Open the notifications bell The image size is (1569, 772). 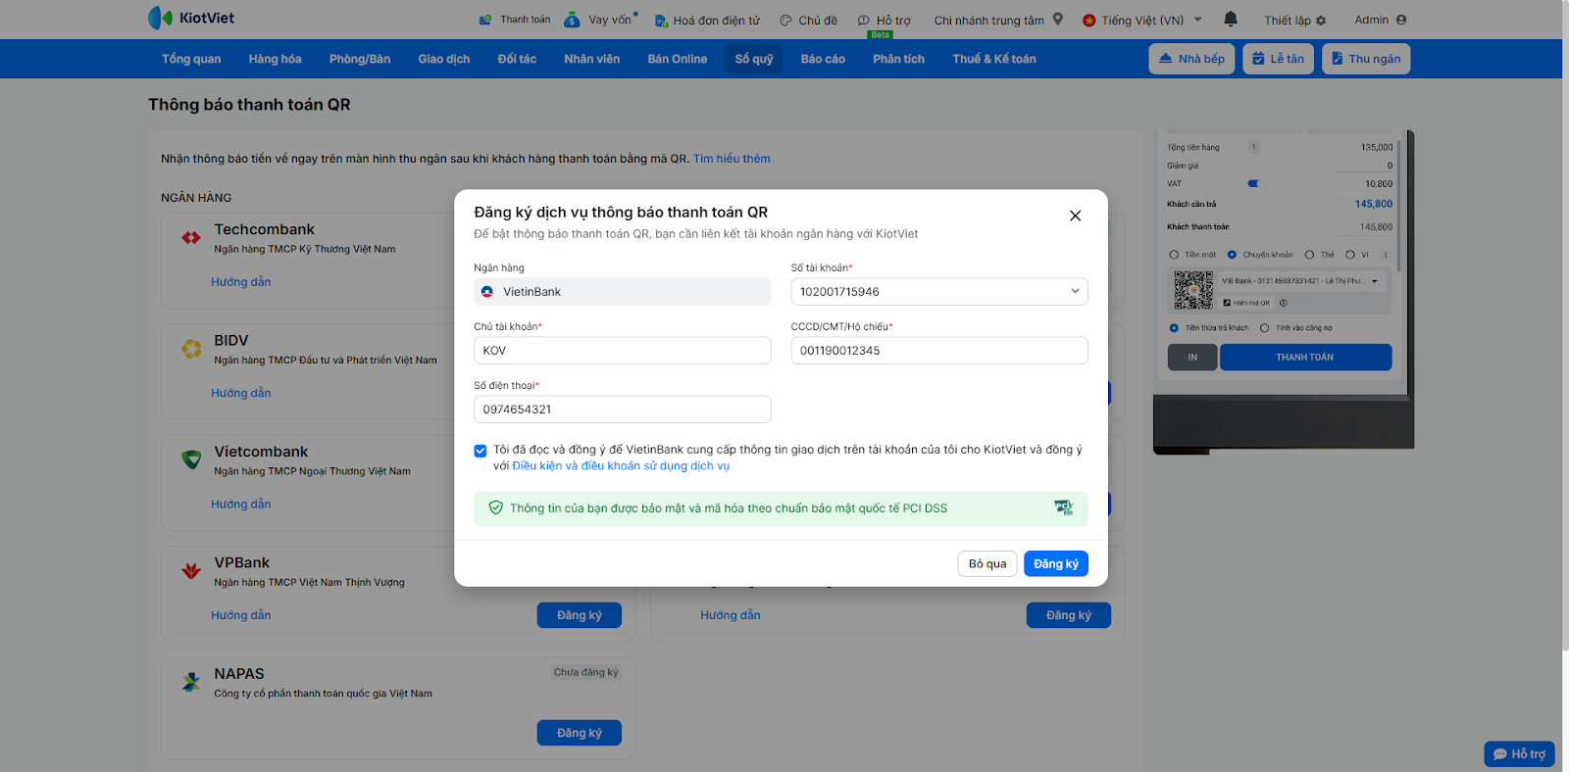click(1231, 19)
